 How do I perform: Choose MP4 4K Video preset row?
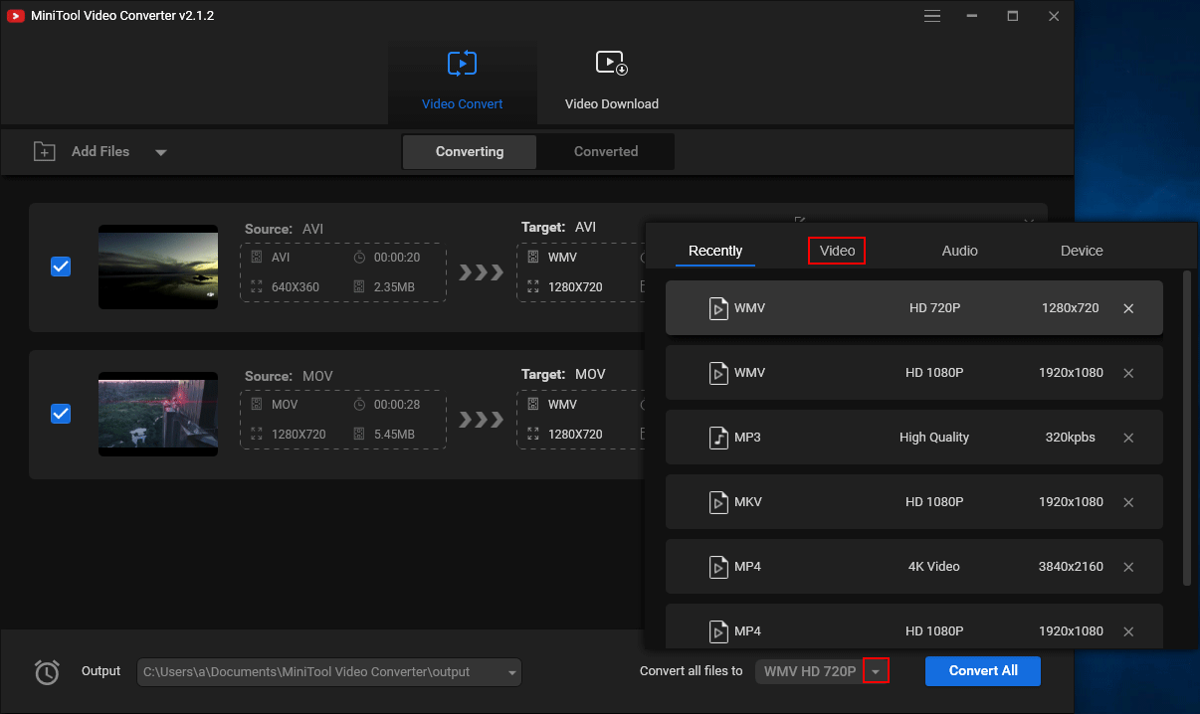(914, 567)
